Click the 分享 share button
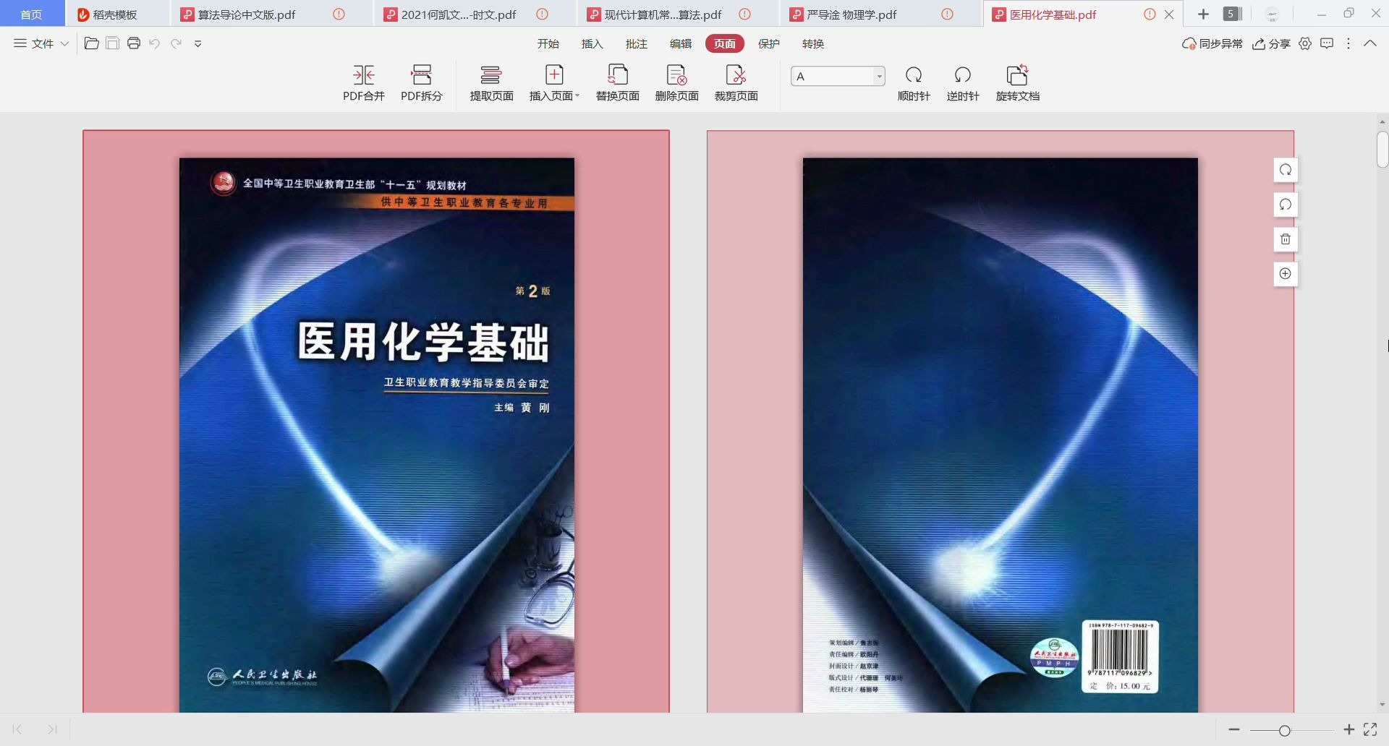Screen dimensions: 1389x746 click(1271, 43)
